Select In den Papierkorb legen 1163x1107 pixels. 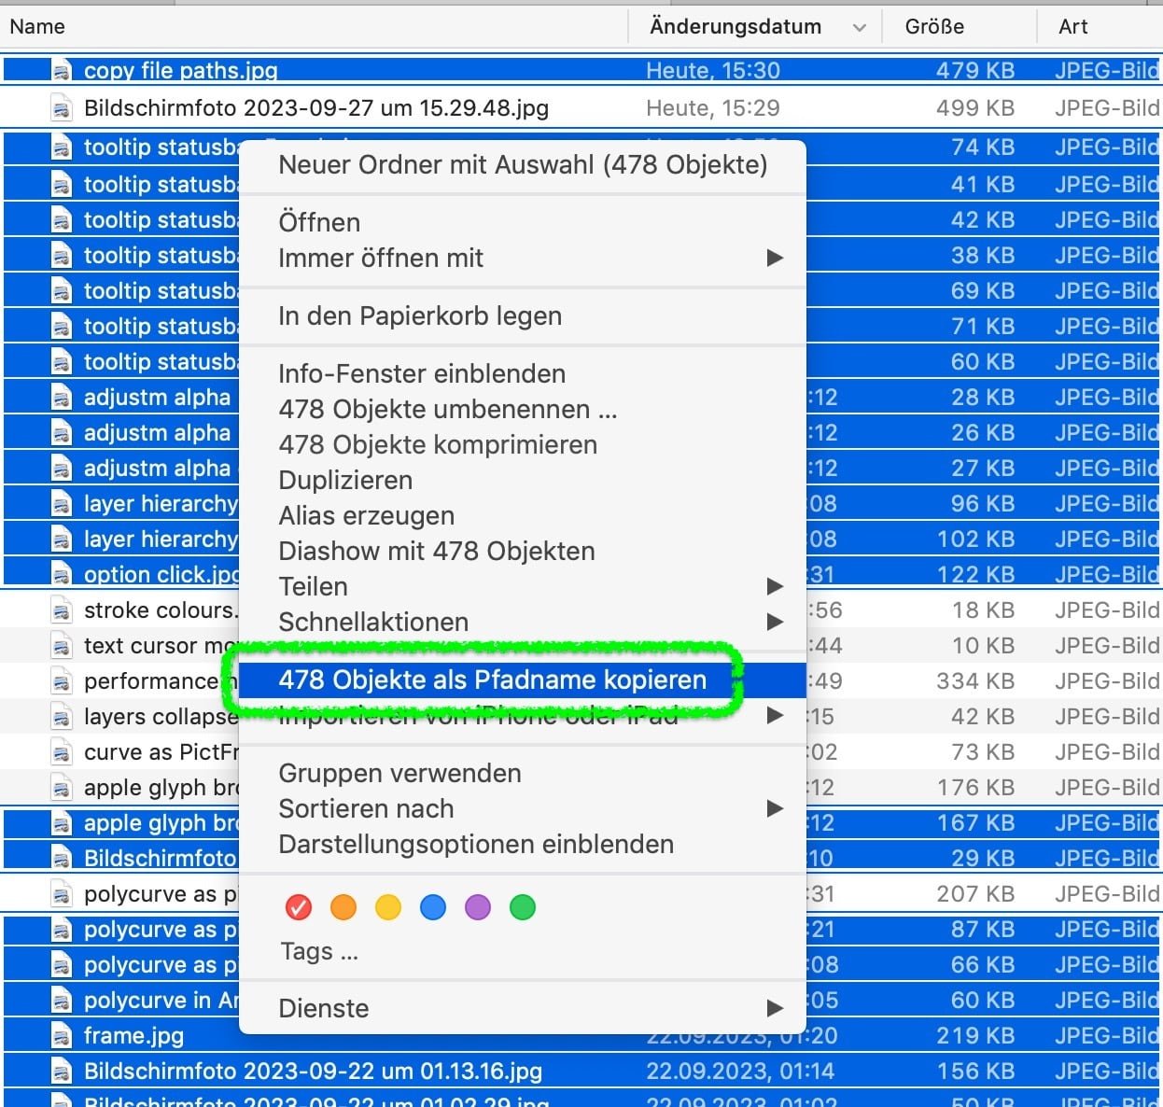419,315
